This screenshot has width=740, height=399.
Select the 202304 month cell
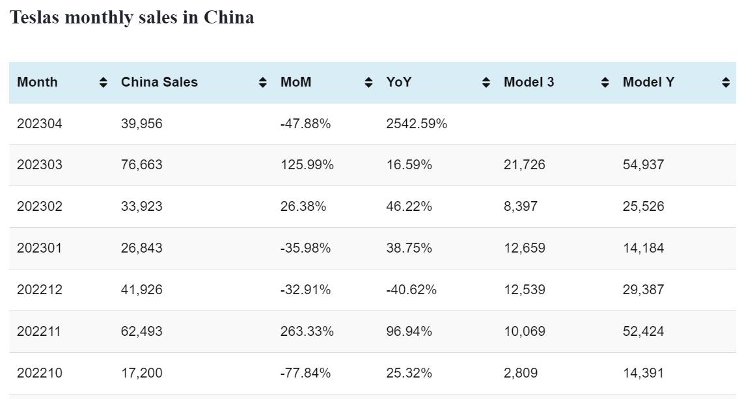point(40,123)
